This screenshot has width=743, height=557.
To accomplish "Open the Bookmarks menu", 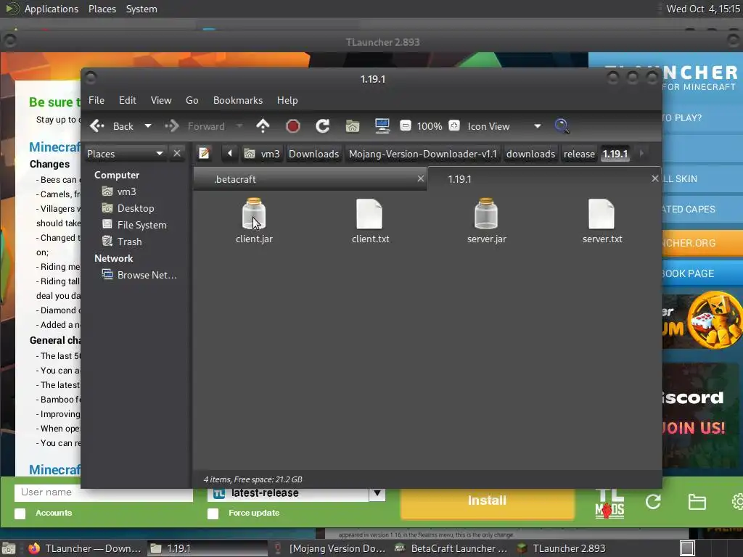I will [x=238, y=100].
